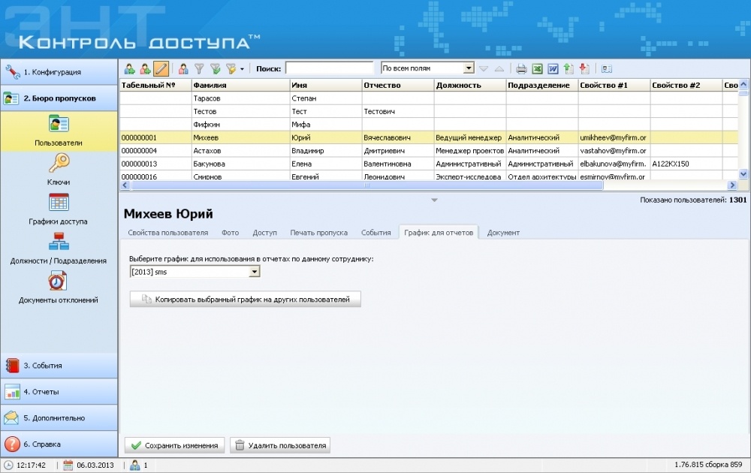Click the green up-arrow import icon
The image size is (751, 473).
tap(569, 69)
